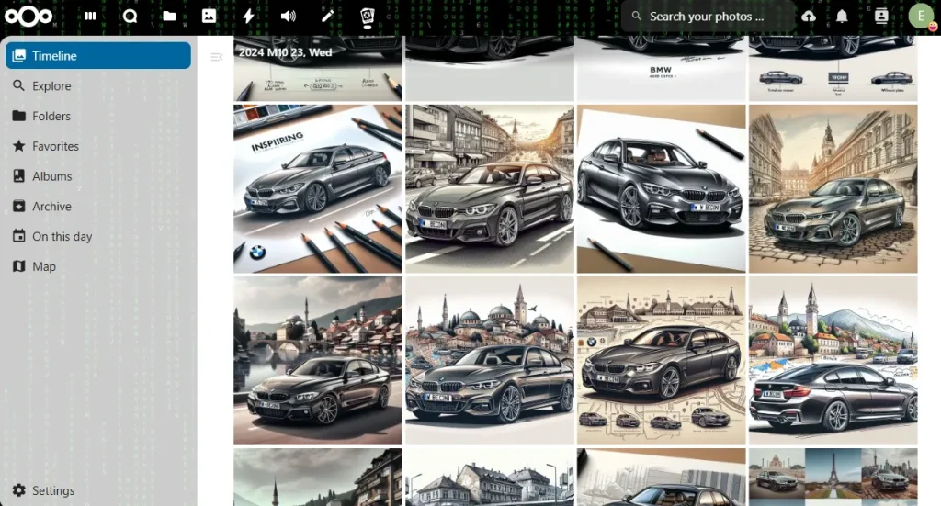The width and height of the screenshot is (941, 506).
Task: Click the Map icon in sidebar
Action: coord(19,266)
